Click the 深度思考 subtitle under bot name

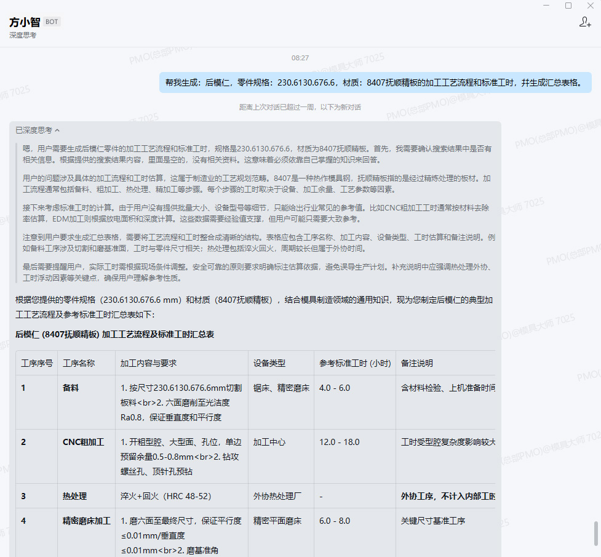tap(23, 35)
